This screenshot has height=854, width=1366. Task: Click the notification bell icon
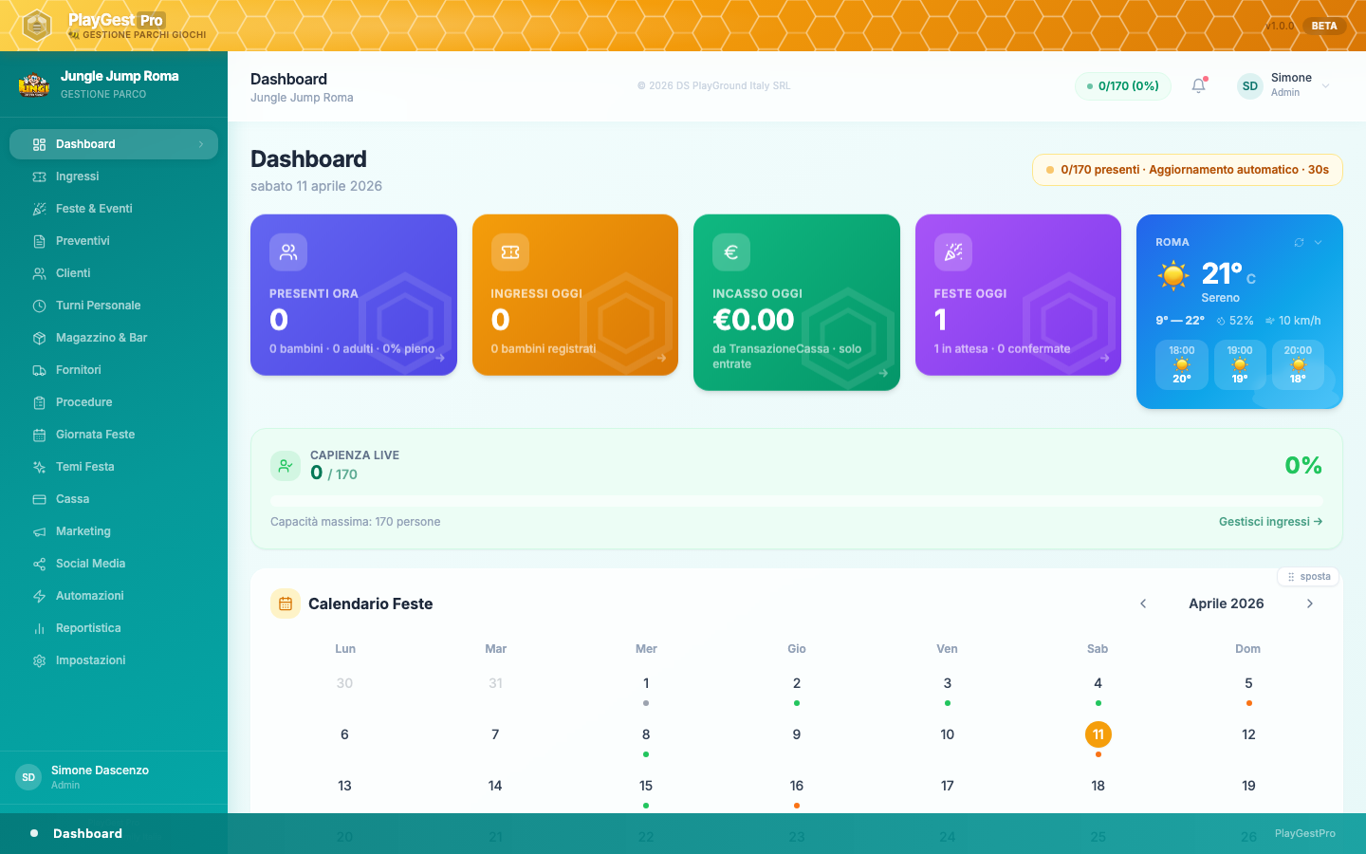(1198, 85)
